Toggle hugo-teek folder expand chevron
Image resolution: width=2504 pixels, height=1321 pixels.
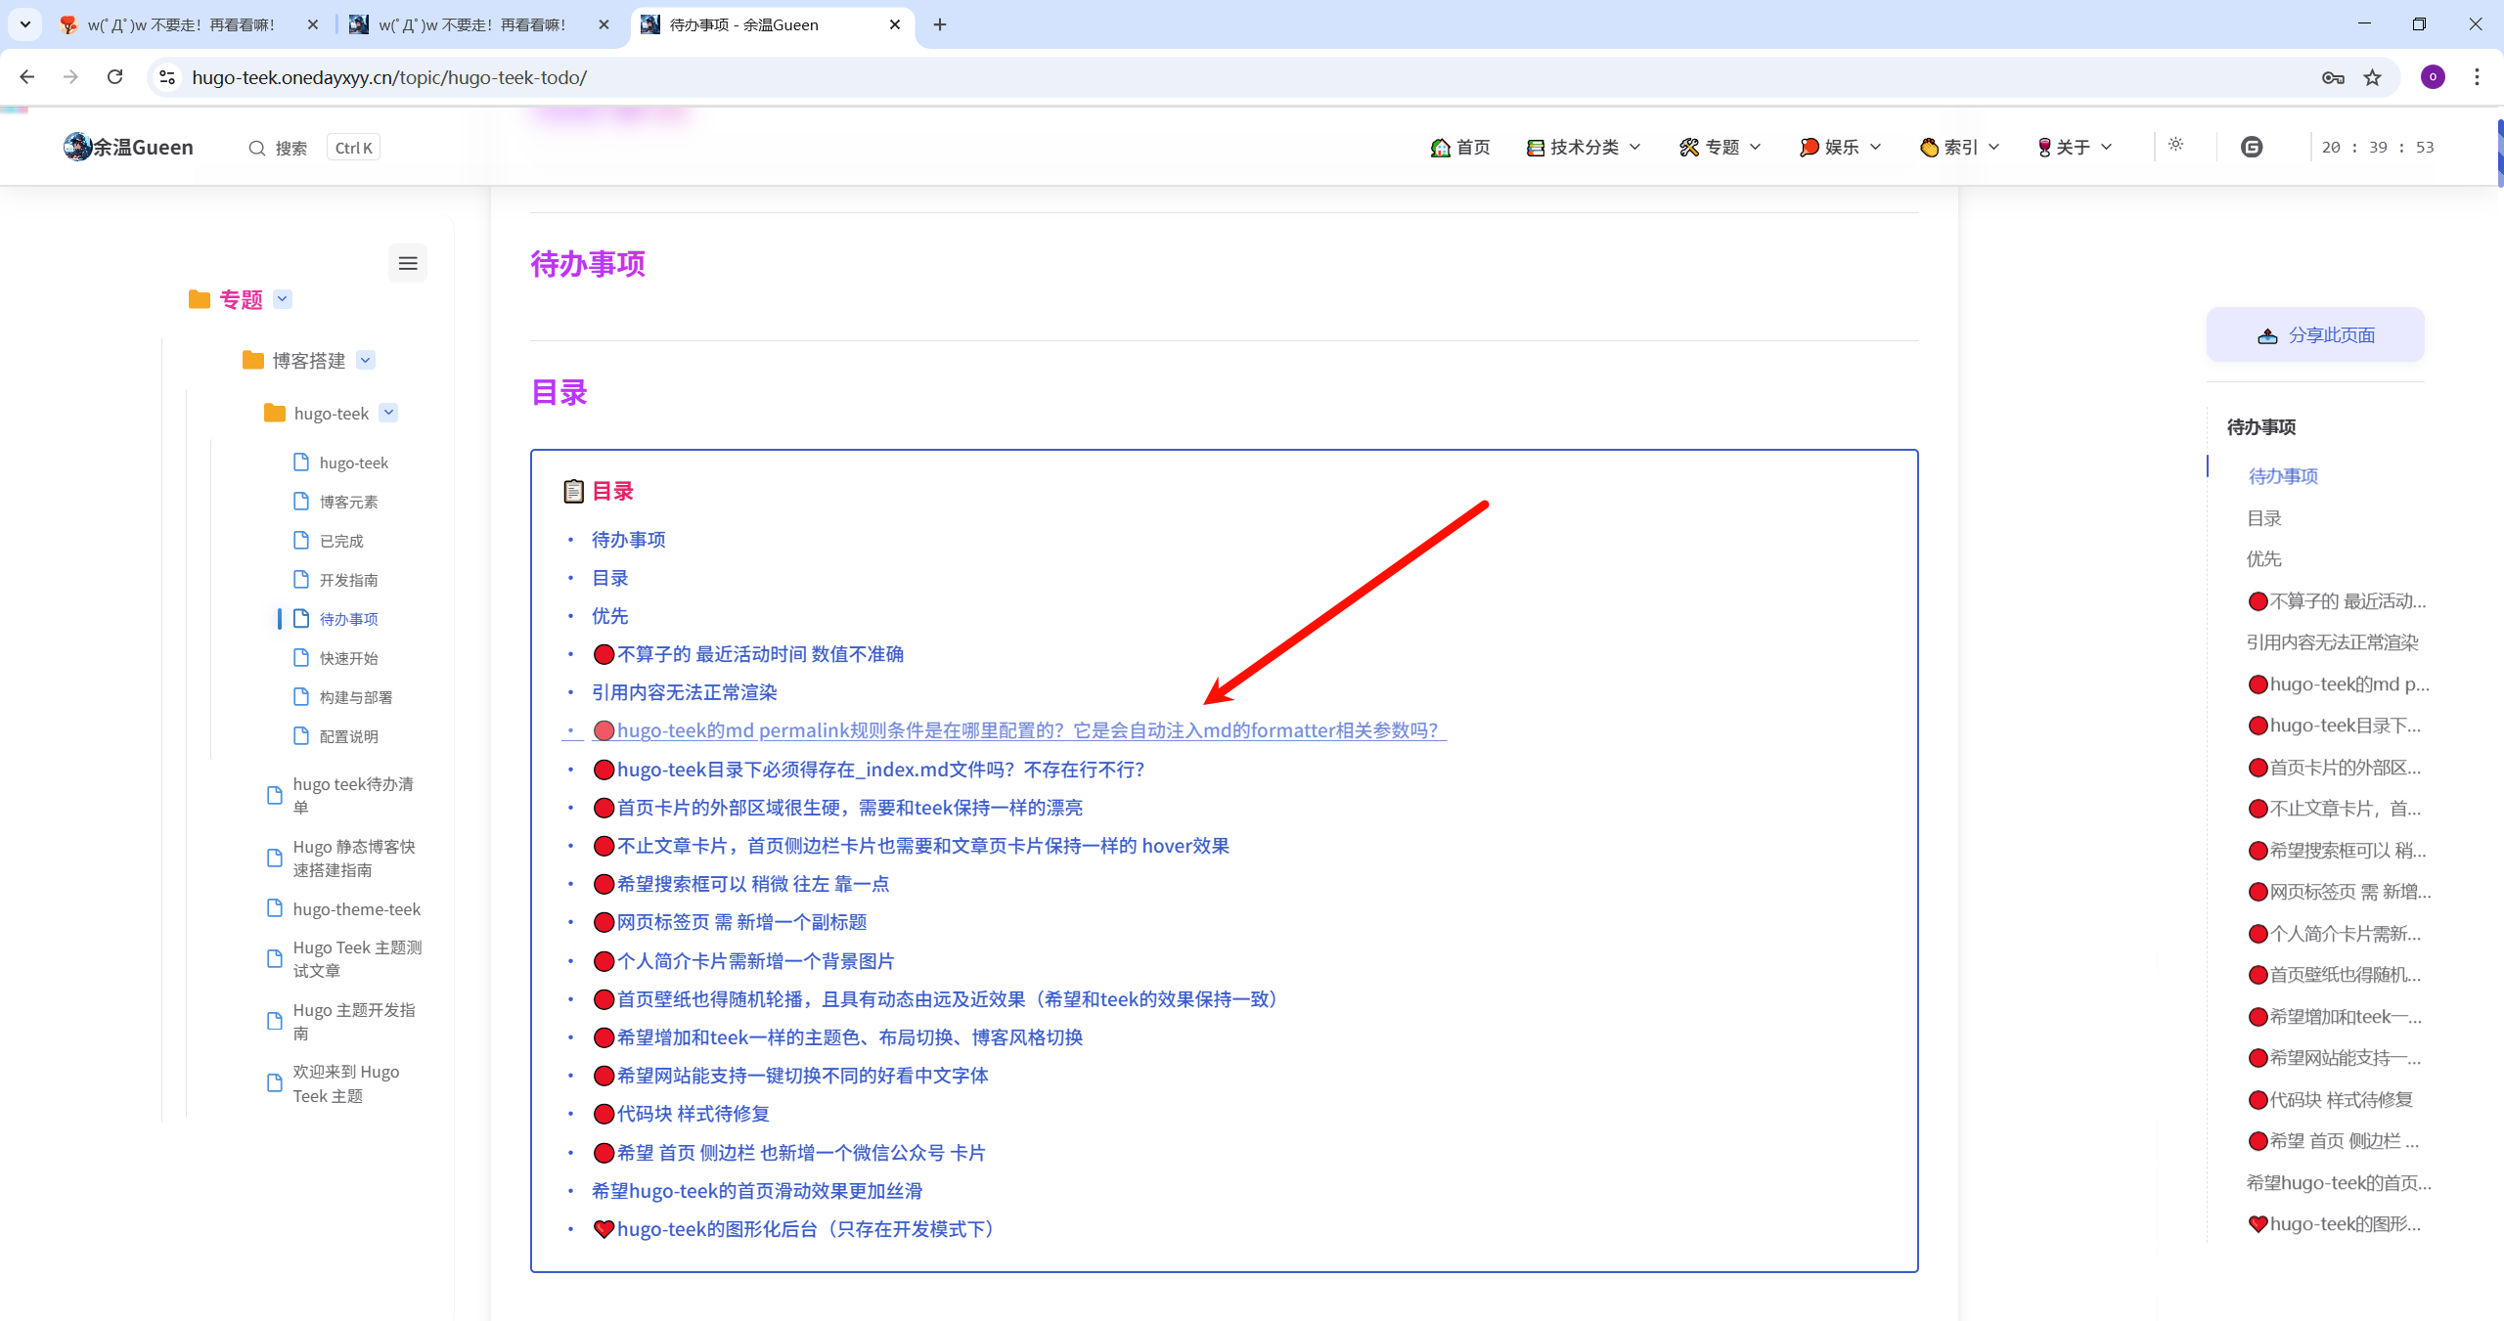389,413
